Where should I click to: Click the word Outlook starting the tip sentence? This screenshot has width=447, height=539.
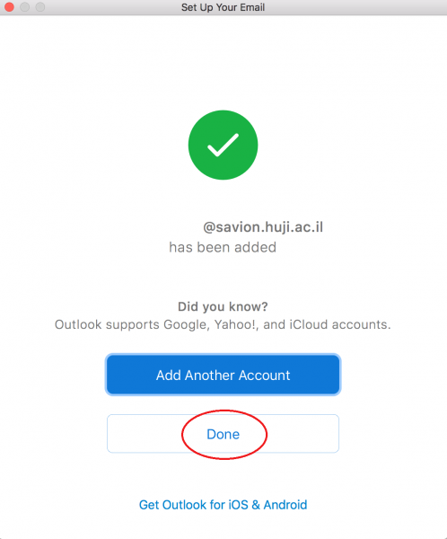(78, 324)
